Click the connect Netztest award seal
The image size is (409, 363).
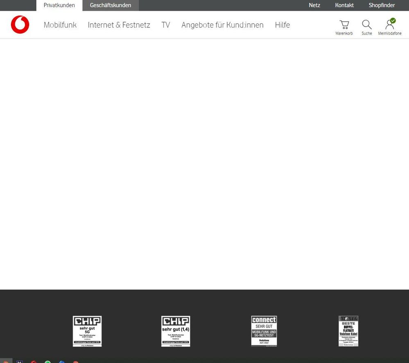(264, 331)
